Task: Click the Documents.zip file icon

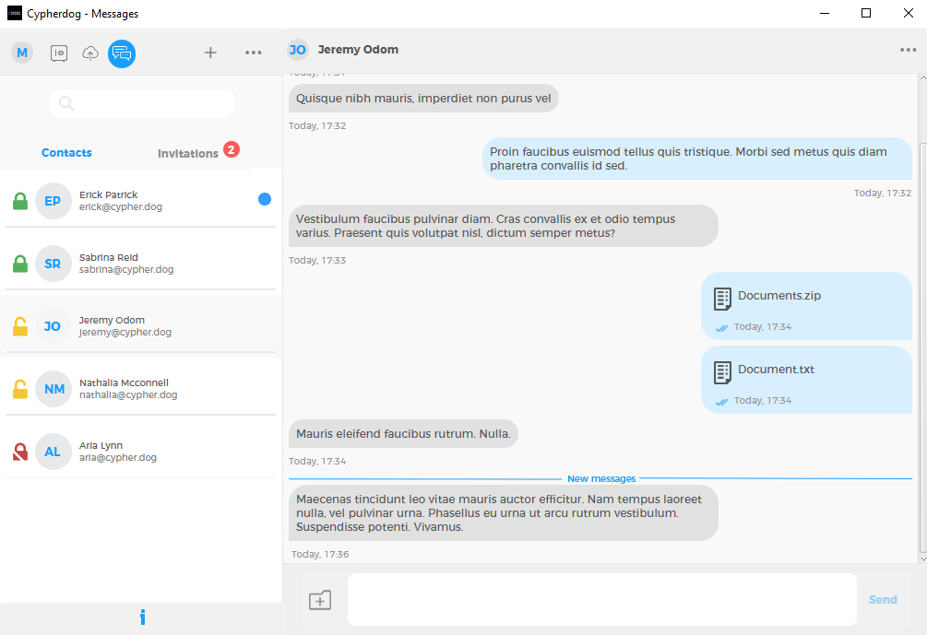Action: point(721,297)
